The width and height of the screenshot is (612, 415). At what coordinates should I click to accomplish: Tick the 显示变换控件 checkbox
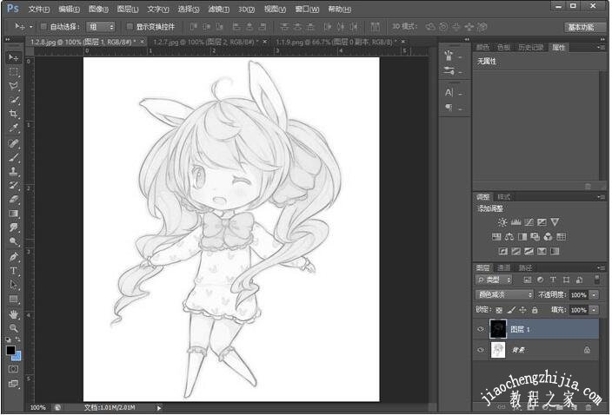click(x=130, y=27)
